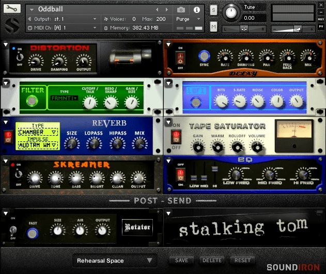Adjust the Tune knob
The height and width of the screenshot is (274, 326).
pyautogui.click(x=231, y=13)
